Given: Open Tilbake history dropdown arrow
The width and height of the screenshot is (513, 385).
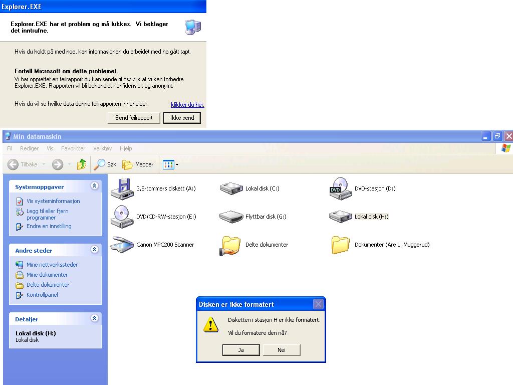Looking at the screenshot, I should point(44,164).
